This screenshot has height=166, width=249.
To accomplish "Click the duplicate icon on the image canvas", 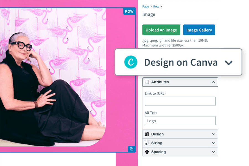I will tap(132, 149).
